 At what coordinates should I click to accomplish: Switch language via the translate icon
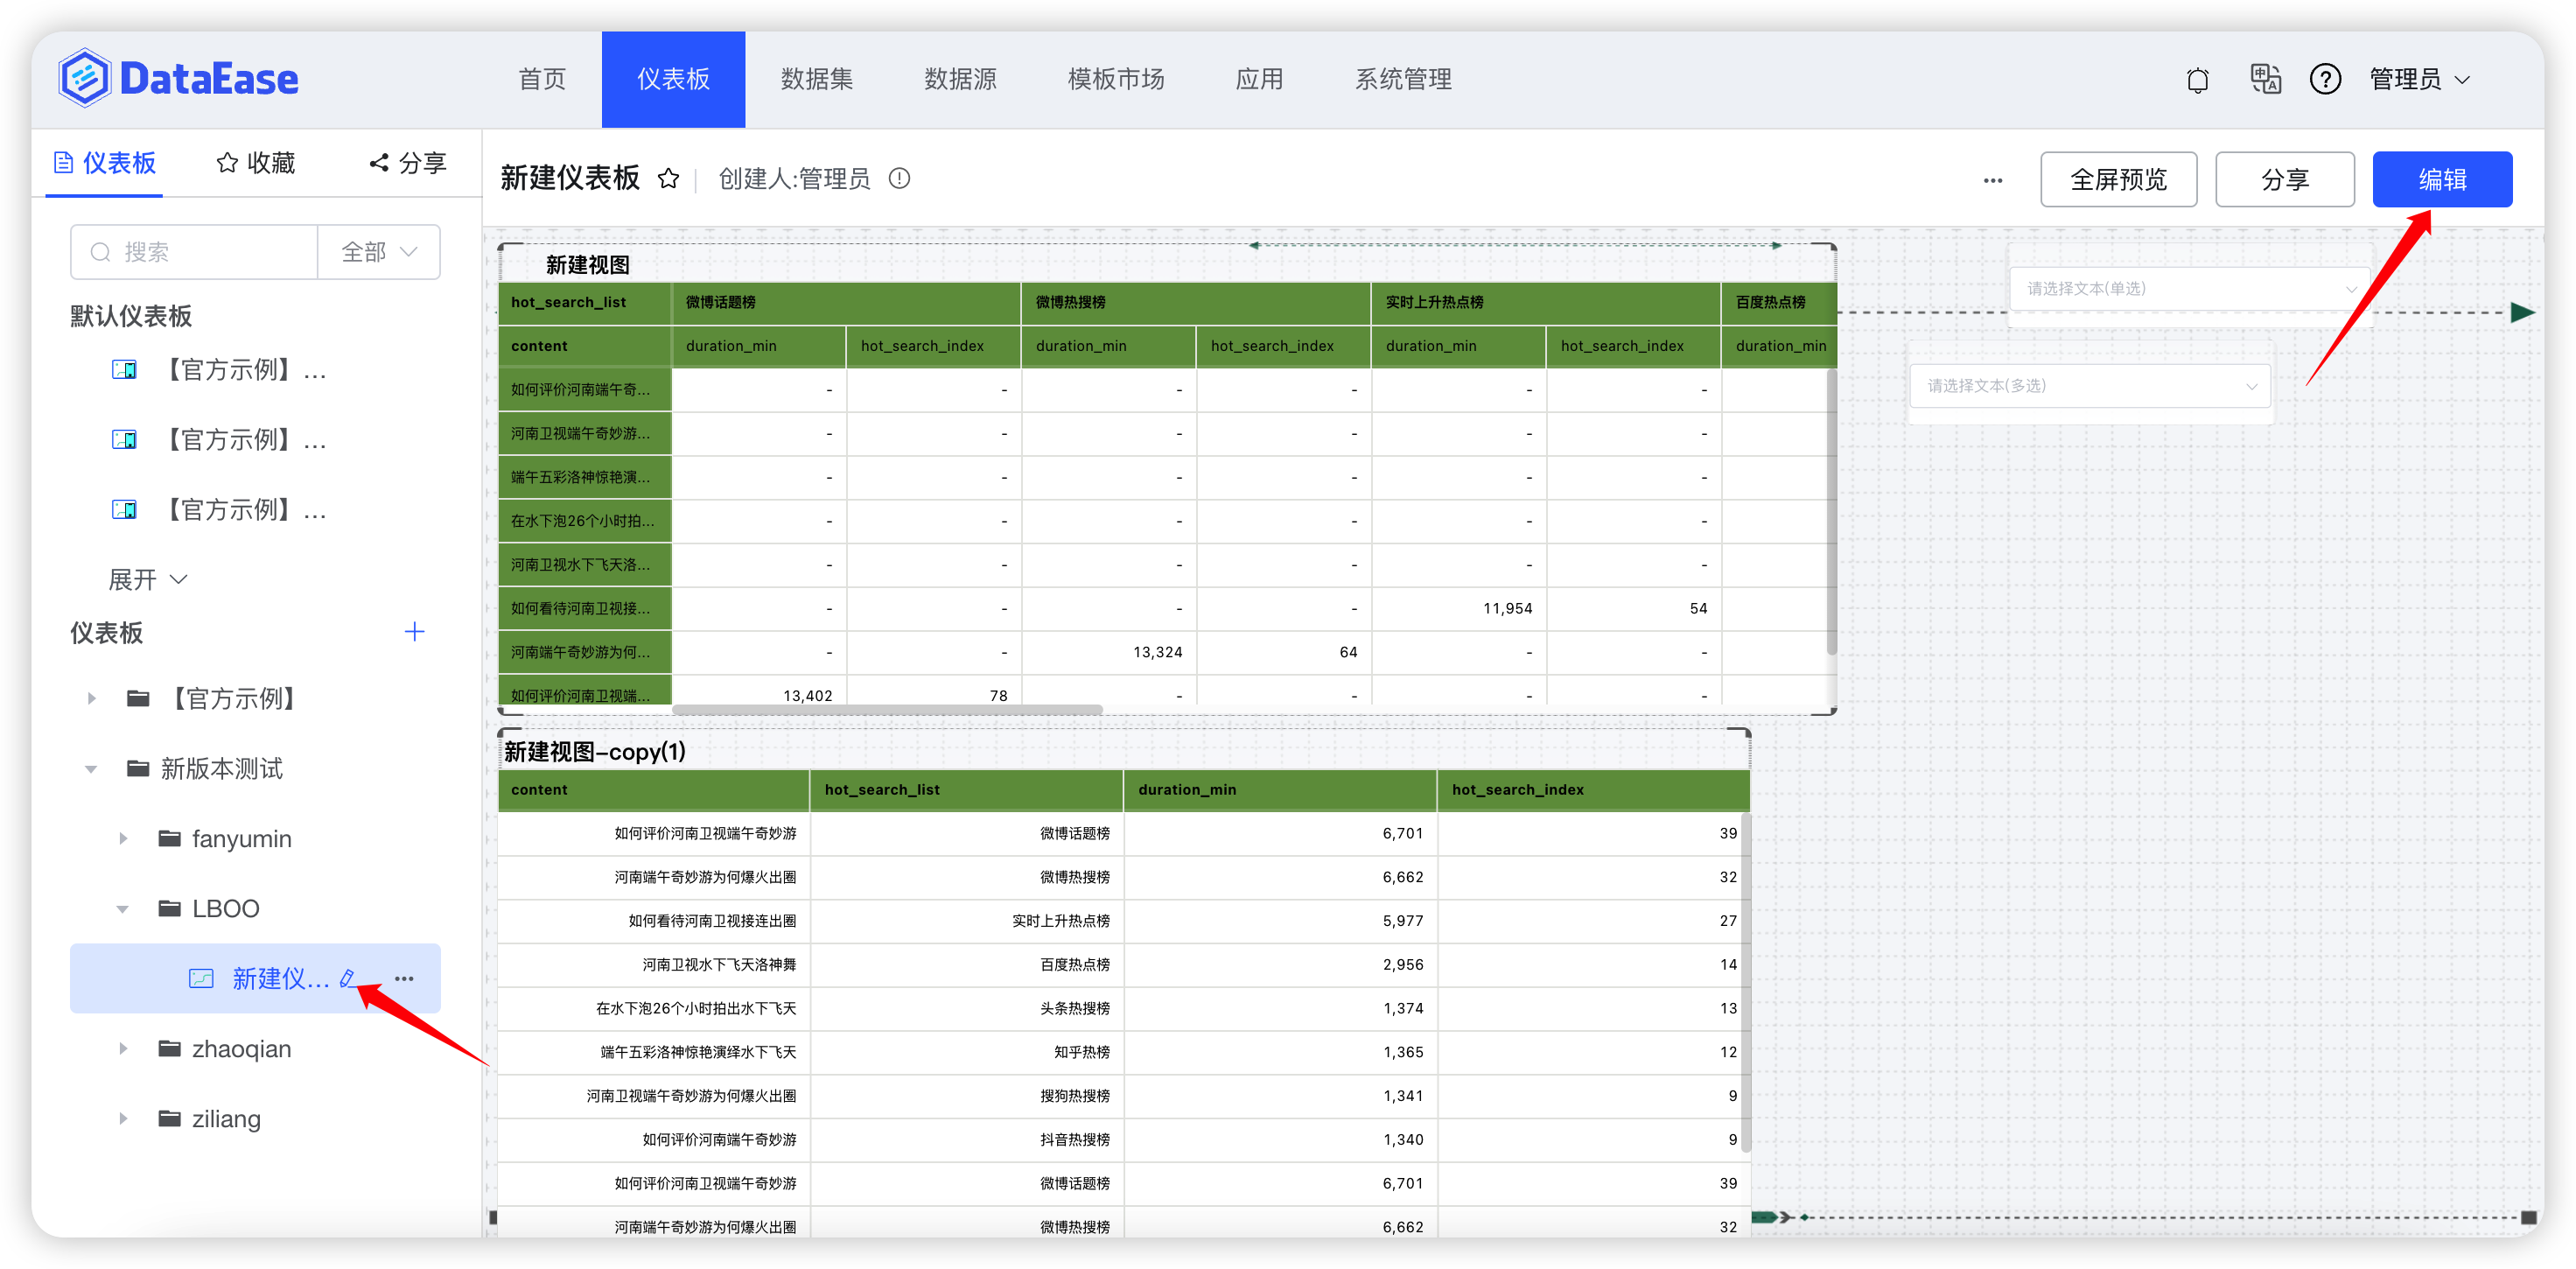2265,79
